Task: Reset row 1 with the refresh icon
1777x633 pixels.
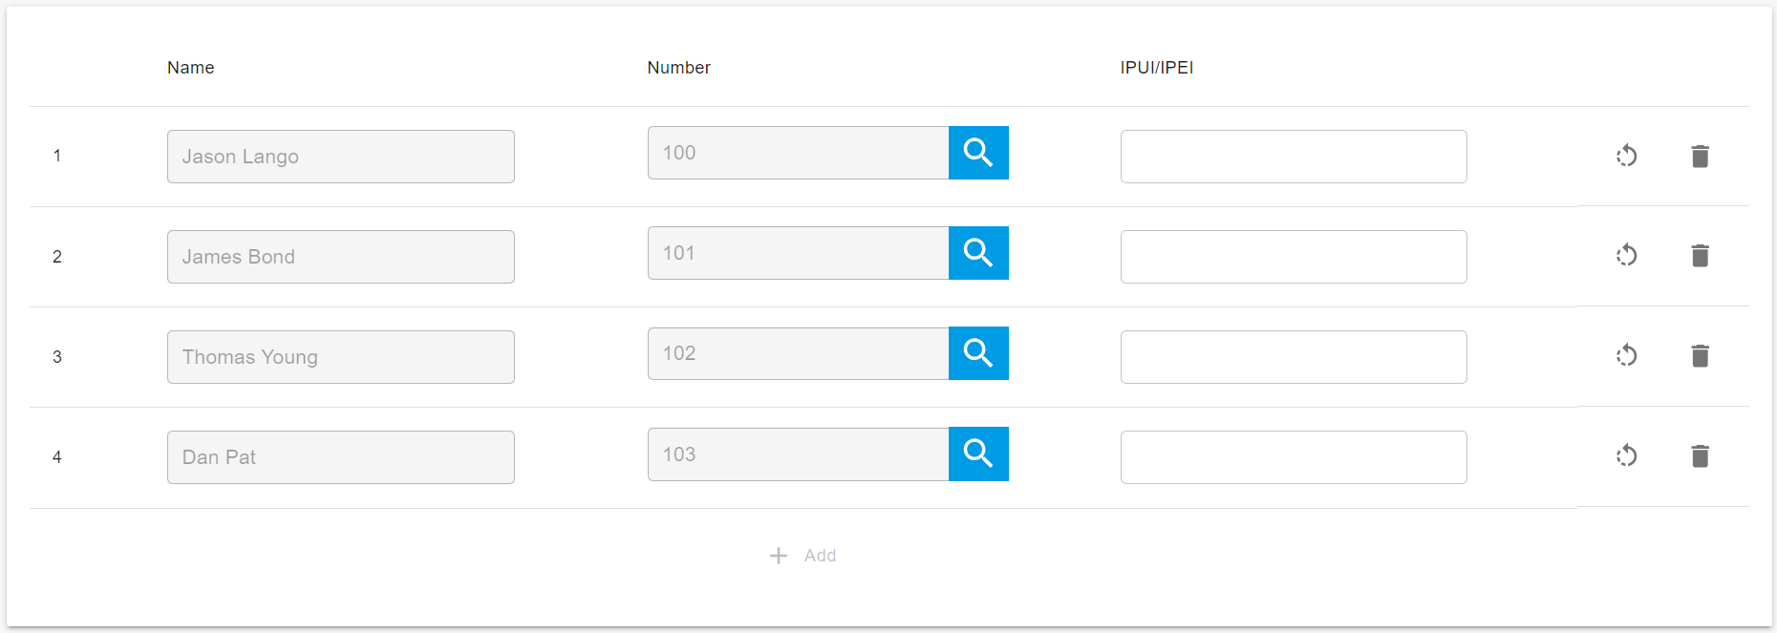Action: (1627, 156)
